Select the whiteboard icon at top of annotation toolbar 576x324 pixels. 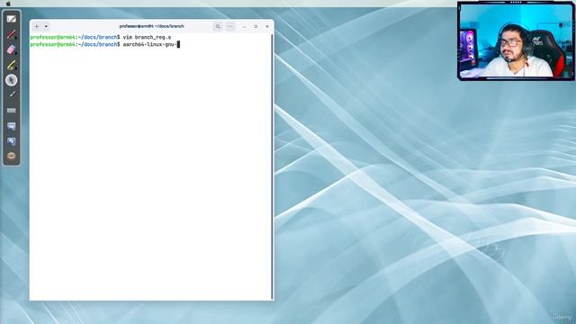(12, 19)
